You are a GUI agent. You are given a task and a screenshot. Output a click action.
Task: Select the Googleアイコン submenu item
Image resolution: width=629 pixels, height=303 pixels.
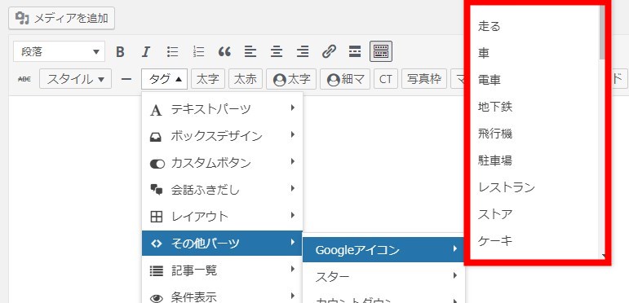[383, 250]
